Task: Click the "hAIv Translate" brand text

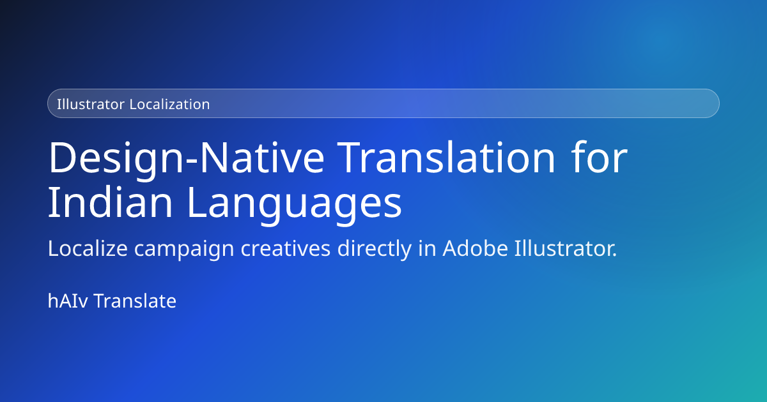Action: click(112, 301)
